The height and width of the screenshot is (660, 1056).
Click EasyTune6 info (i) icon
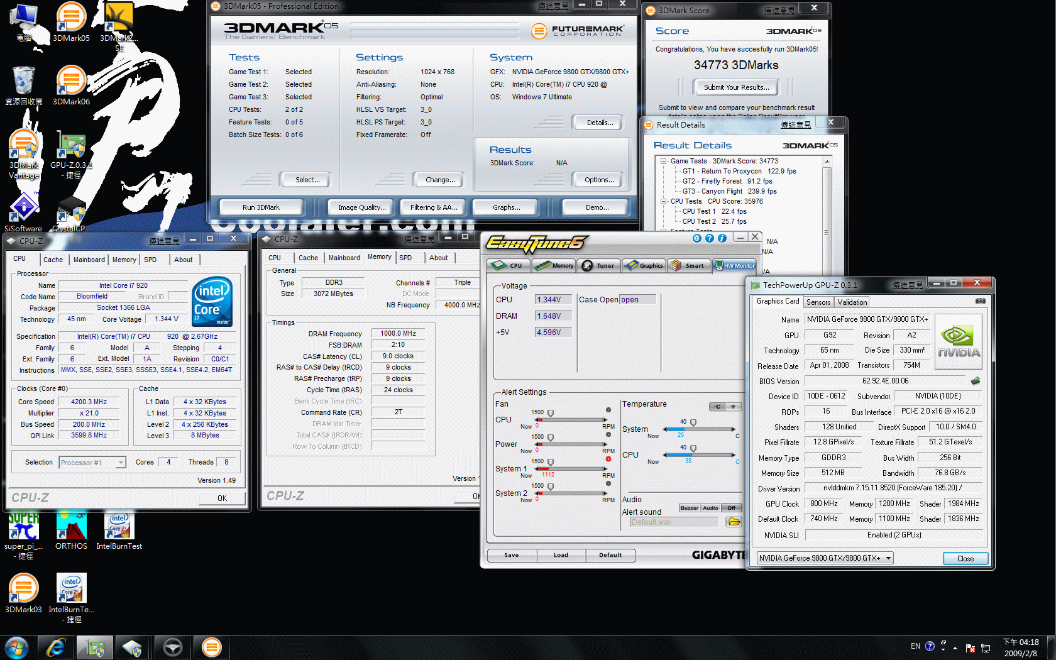(722, 238)
